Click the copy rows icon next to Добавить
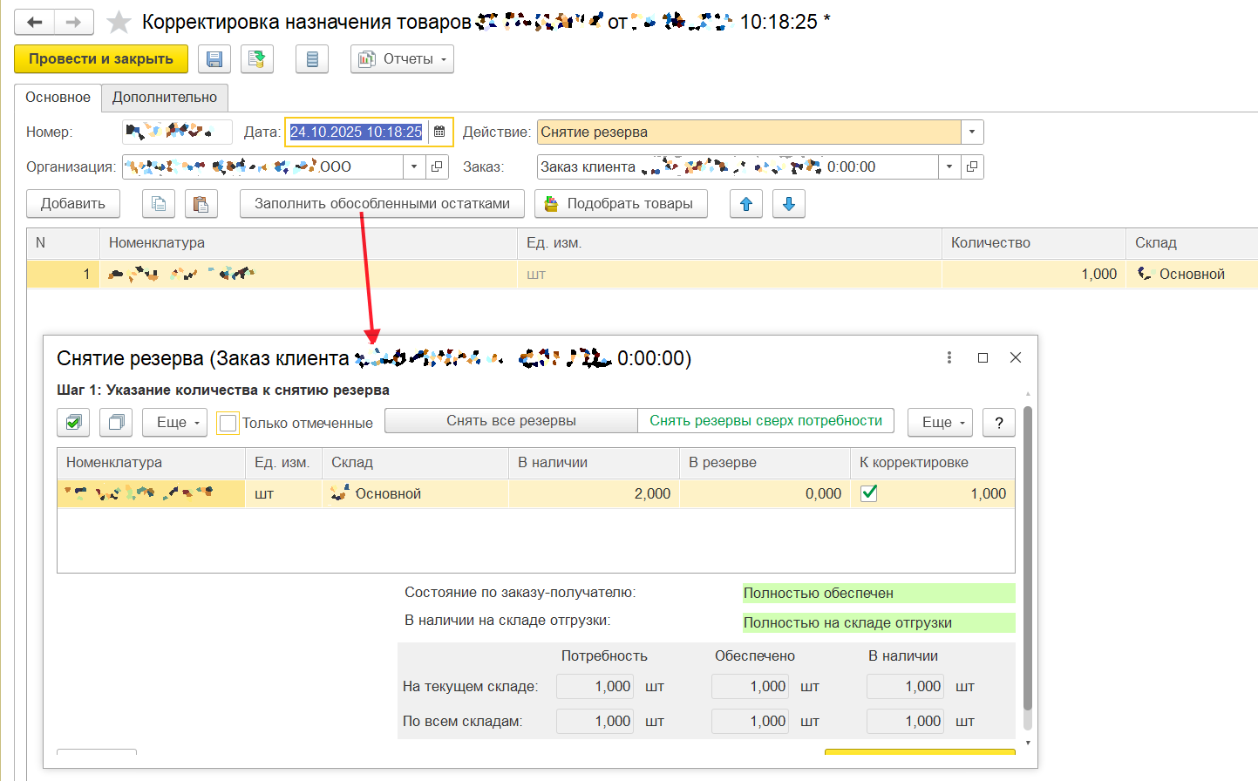The height and width of the screenshot is (781, 1258). [x=159, y=204]
